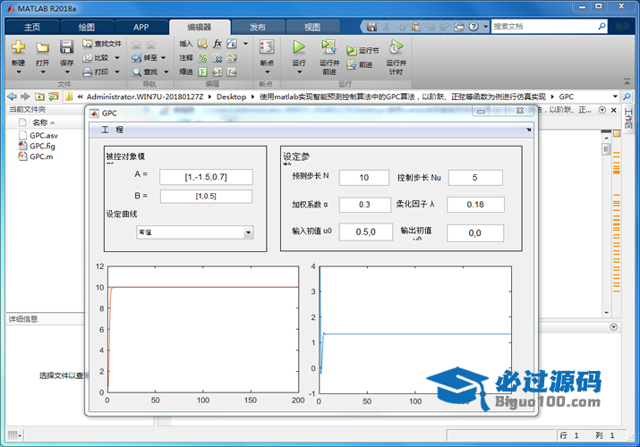Click the Breakpoints (断点) icon
This screenshot has width=640, height=447.
point(266,47)
